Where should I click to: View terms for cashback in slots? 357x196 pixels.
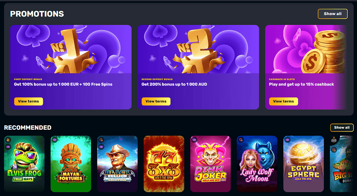point(283,101)
